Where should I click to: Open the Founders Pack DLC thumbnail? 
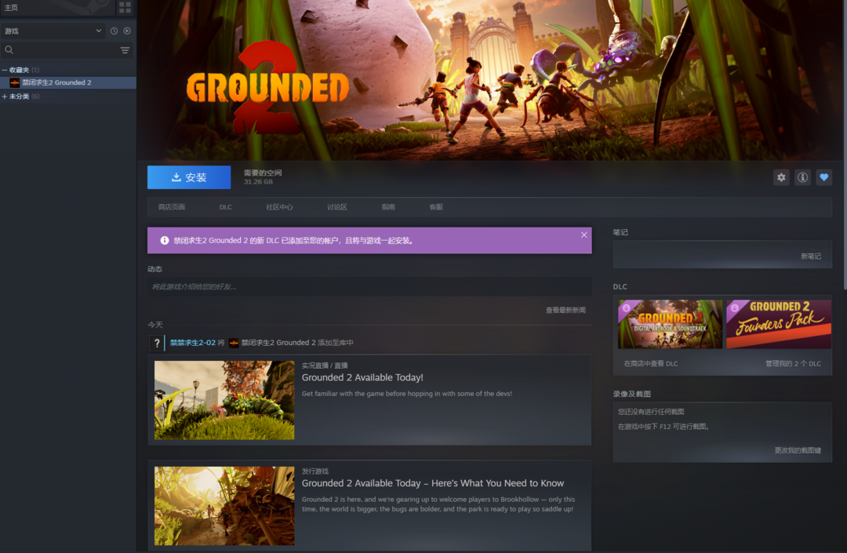(x=778, y=324)
